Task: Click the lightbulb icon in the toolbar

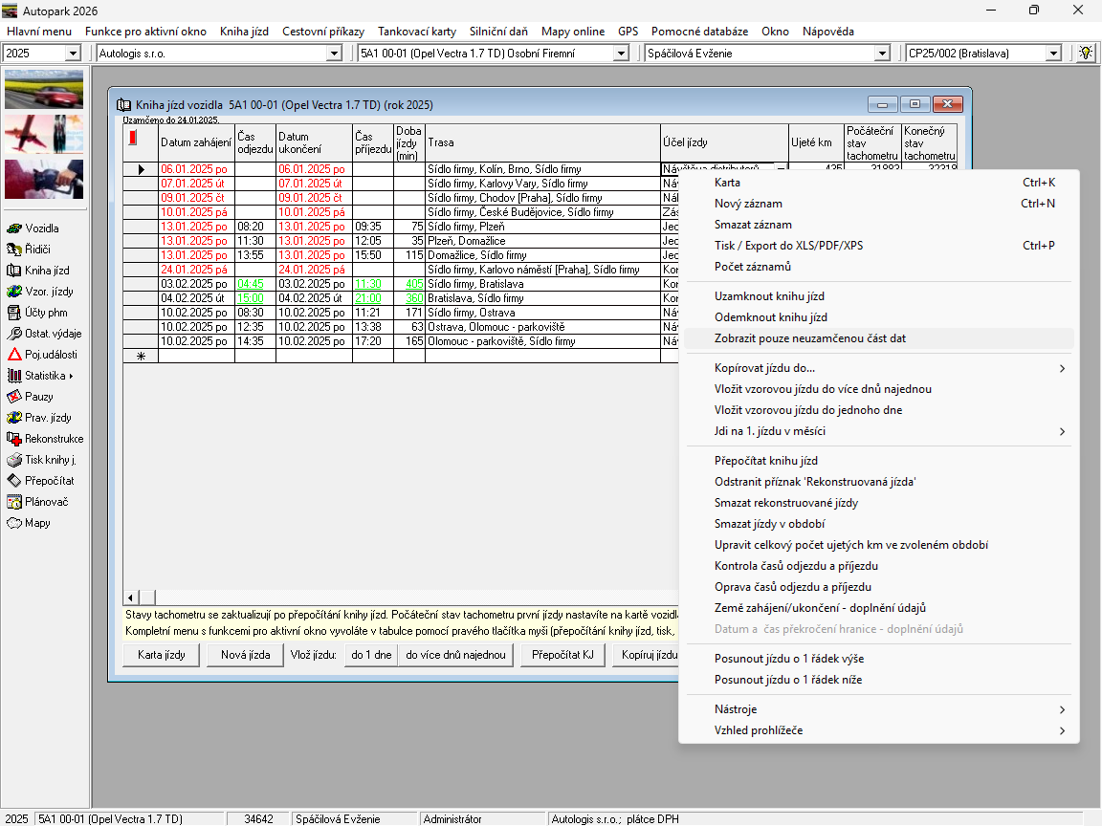Action: [x=1086, y=54]
